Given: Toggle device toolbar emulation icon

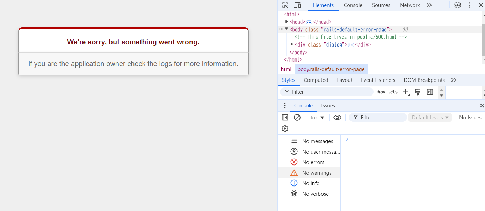Looking at the screenshot, I should pyautogui.click(x=297, y=5).
